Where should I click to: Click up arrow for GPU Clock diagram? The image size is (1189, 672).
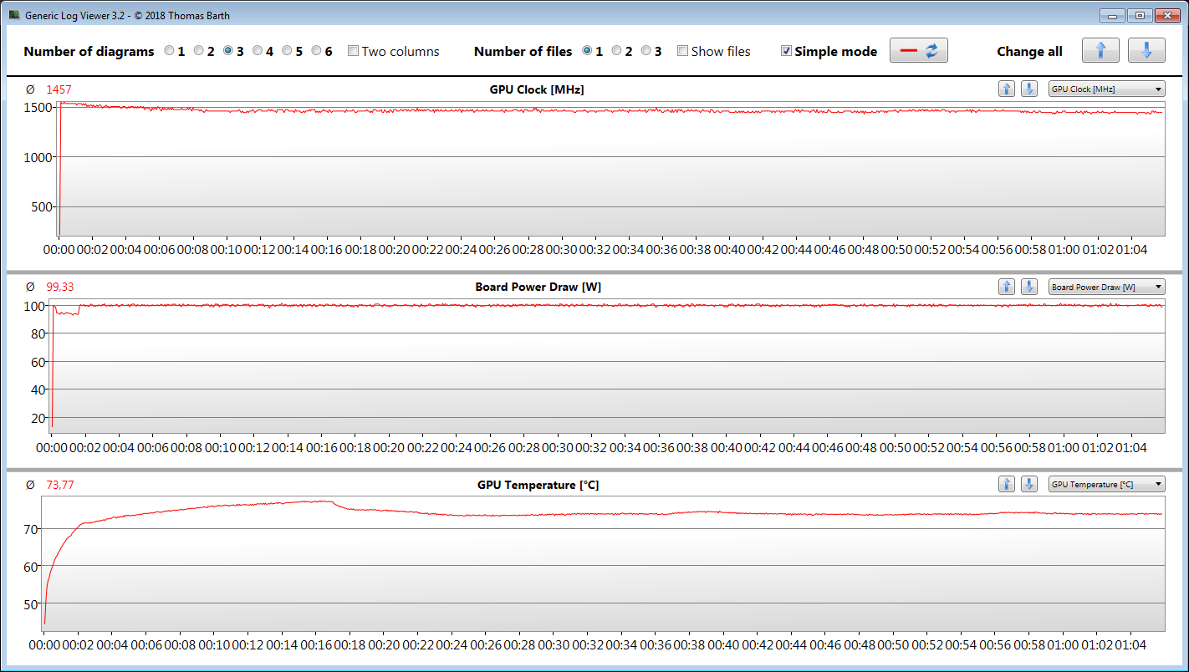tap(1007, 89)
